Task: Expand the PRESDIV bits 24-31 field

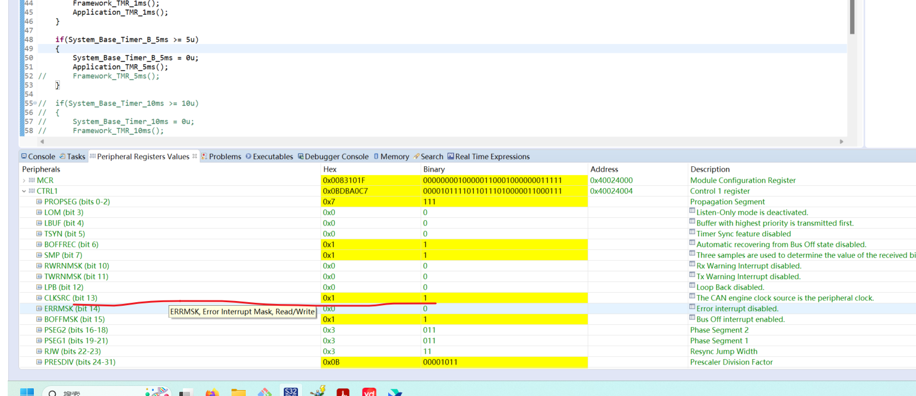Action: pyautogui.click(x=39, y=362)
